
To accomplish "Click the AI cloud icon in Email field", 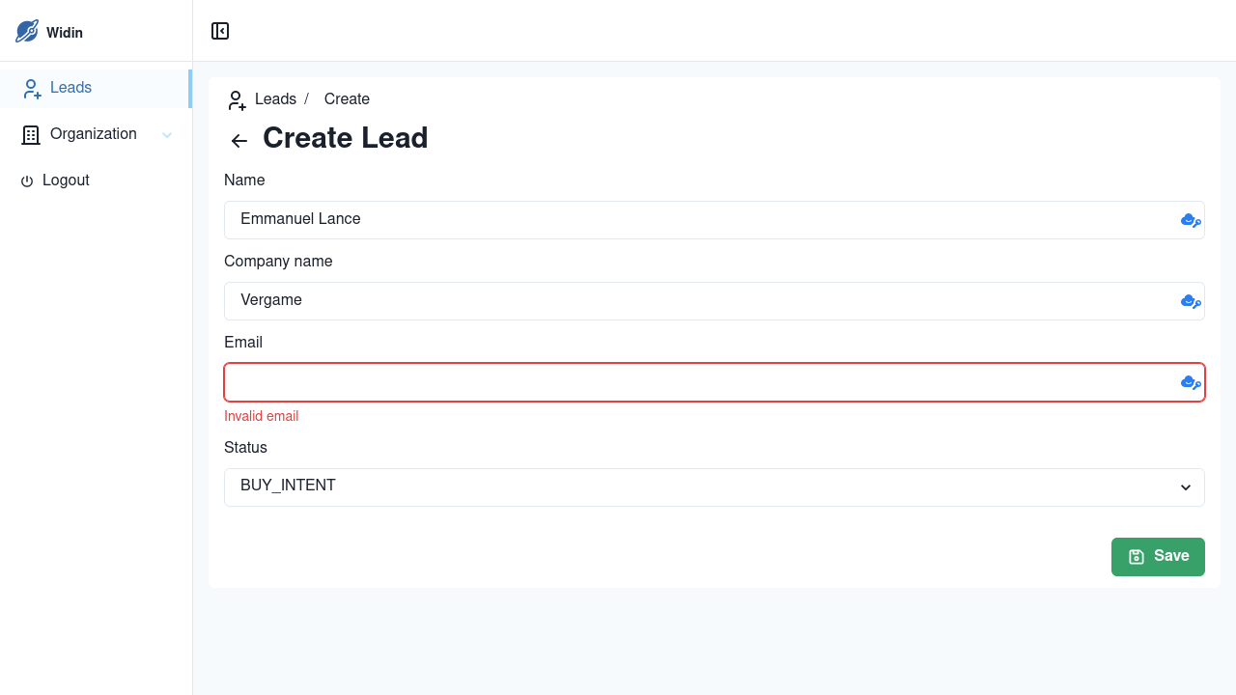I will (1190, 382).
